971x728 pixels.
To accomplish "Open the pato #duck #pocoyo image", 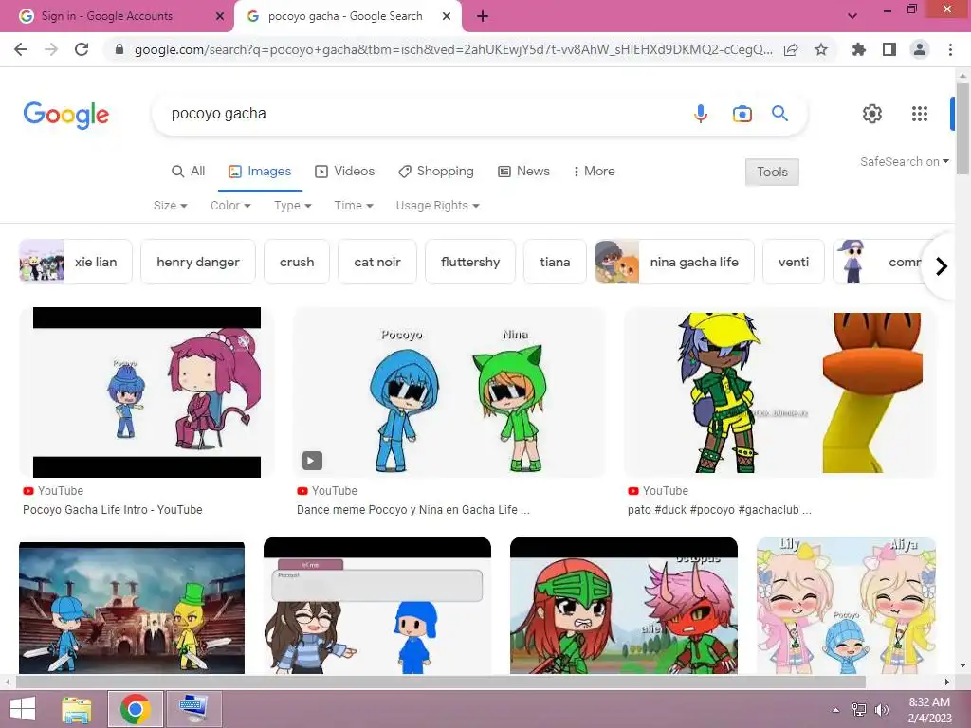I will [780, 392].
